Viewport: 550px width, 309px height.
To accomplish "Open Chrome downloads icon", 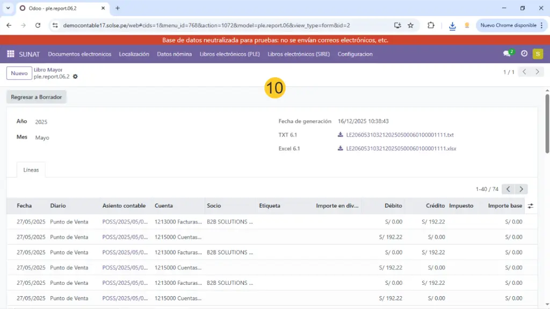I will (452, 25).
